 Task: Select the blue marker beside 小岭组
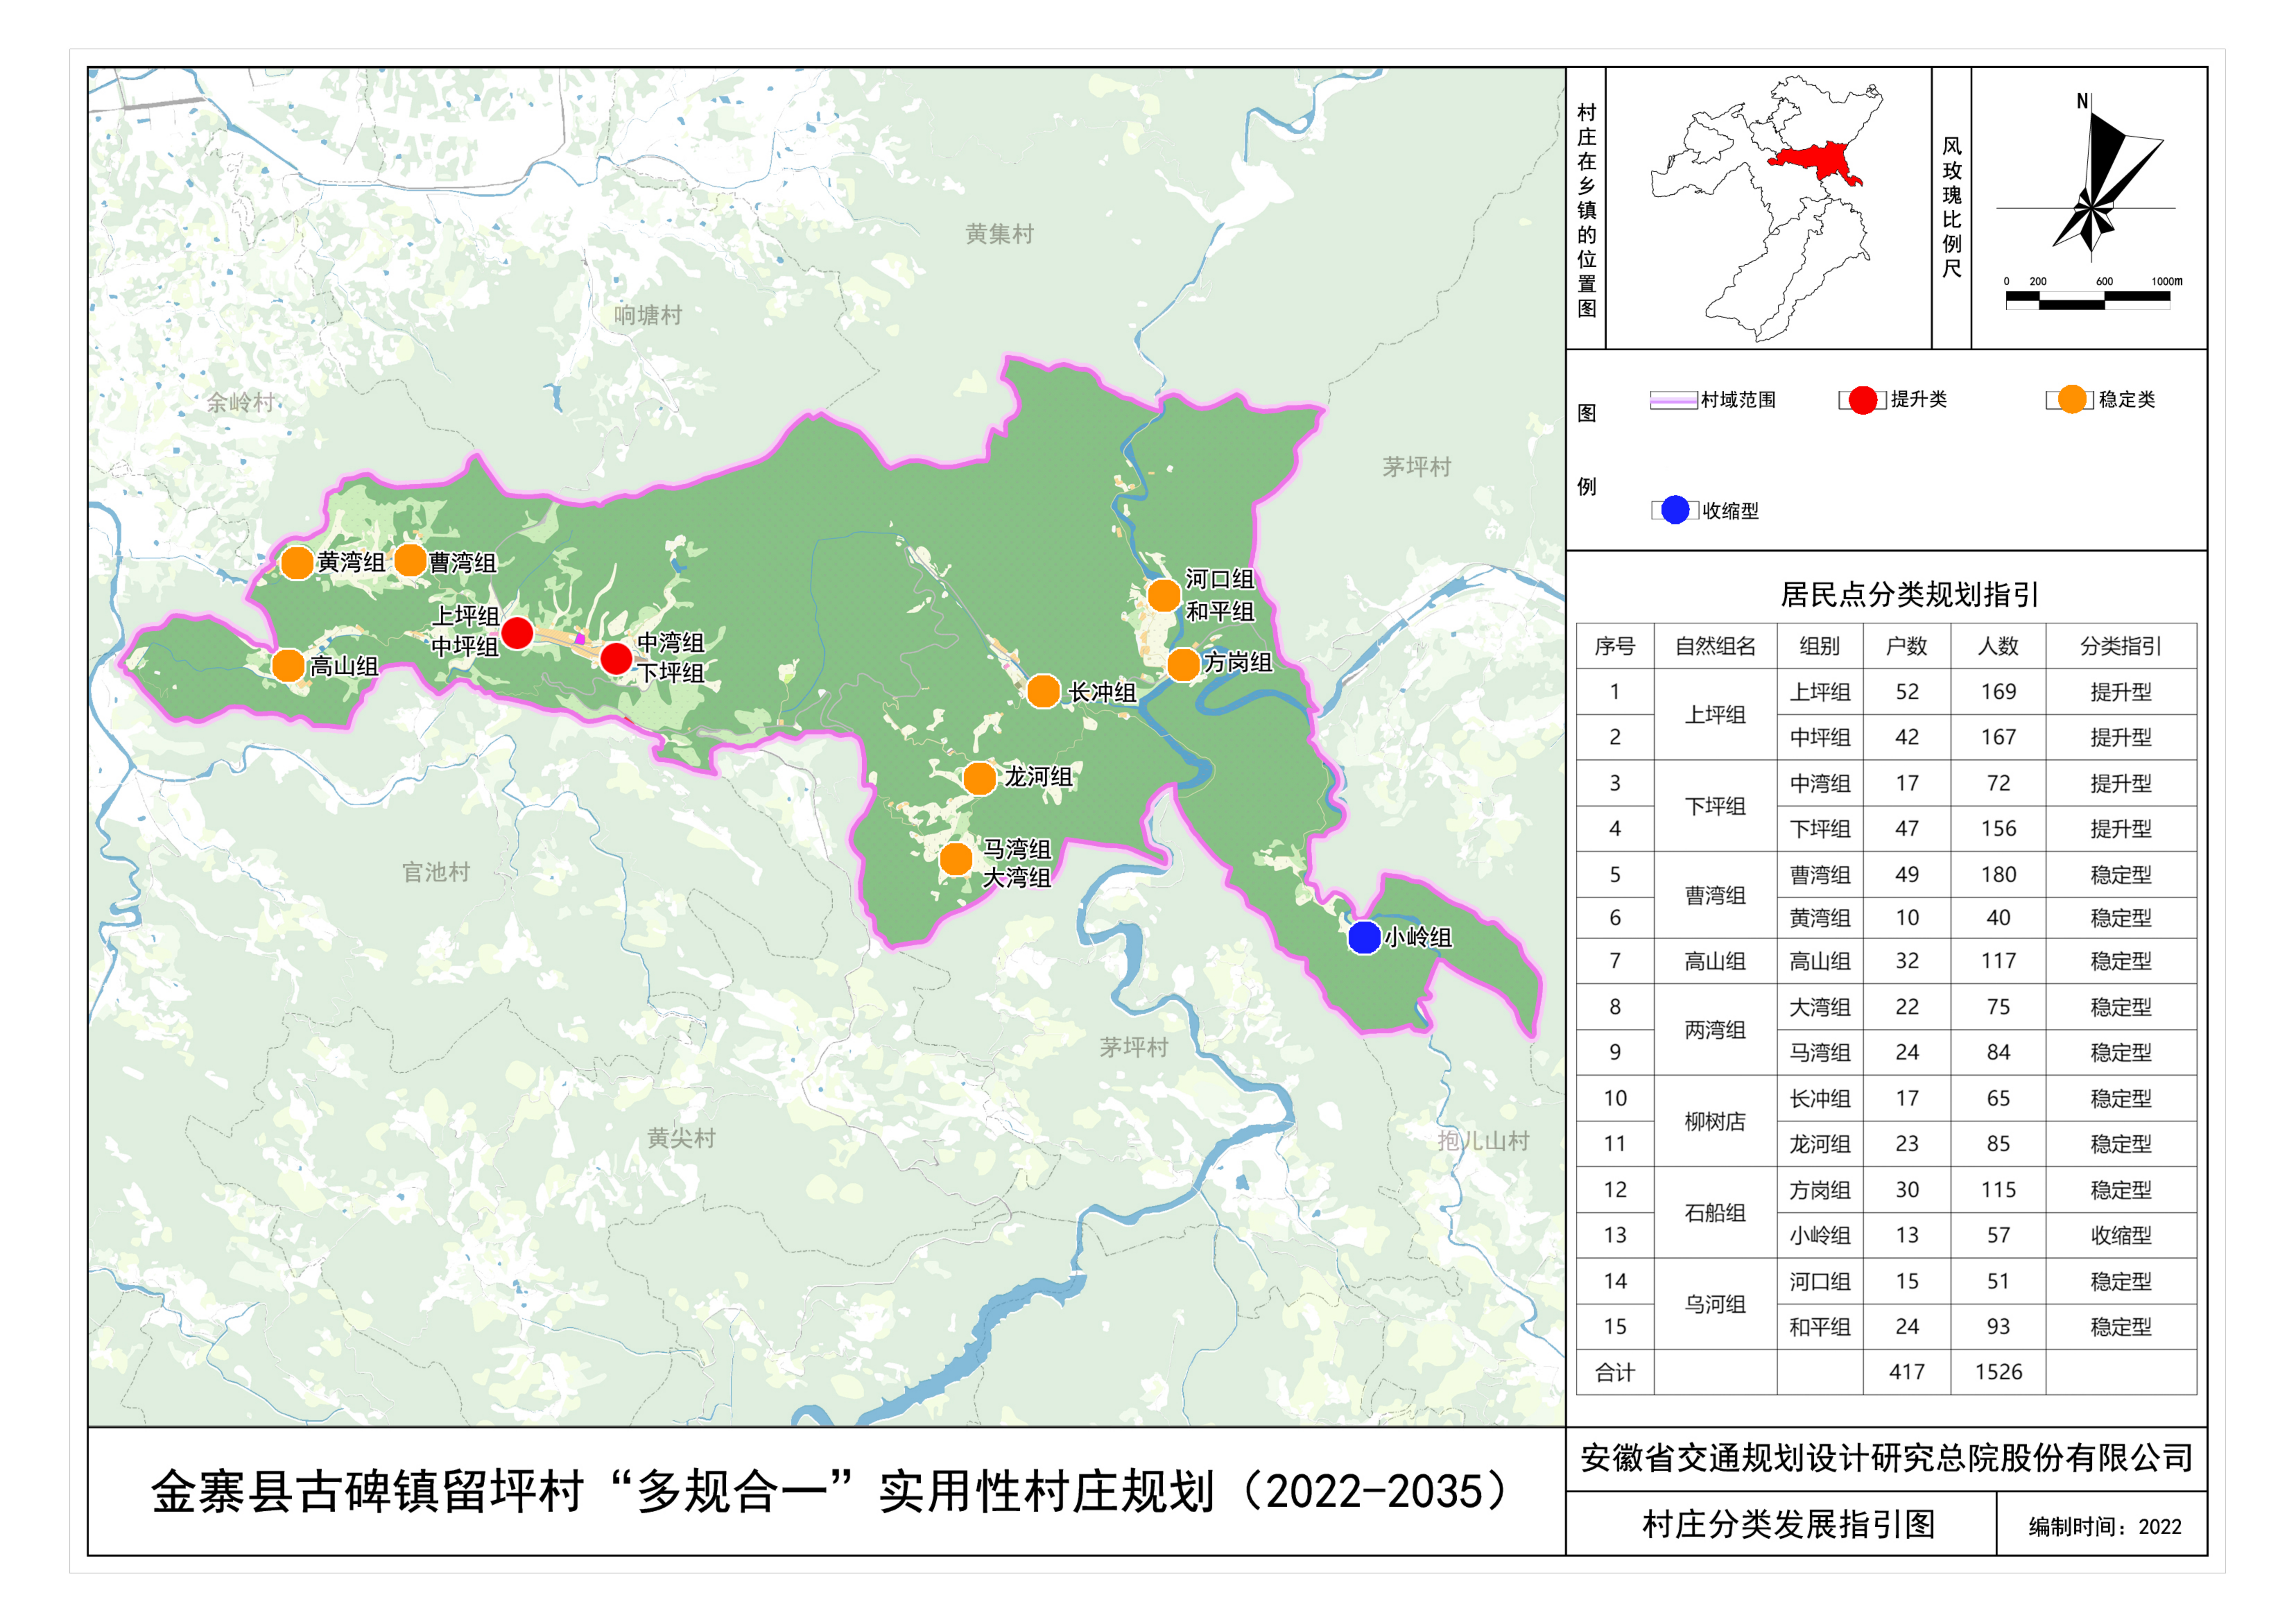[x=1364, y=937]
